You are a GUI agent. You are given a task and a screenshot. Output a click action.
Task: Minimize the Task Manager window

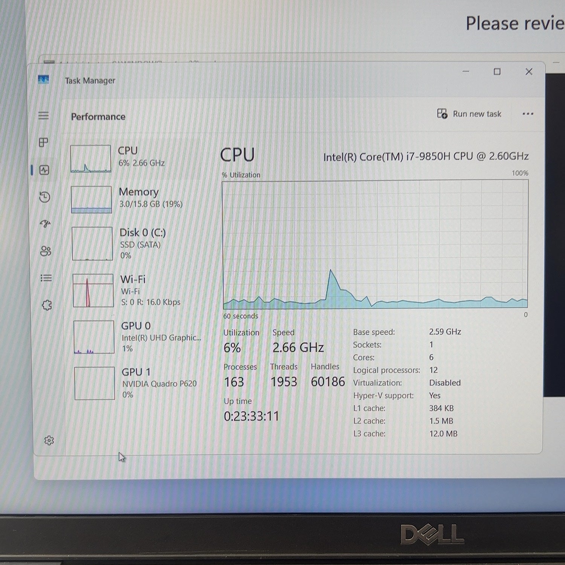coord(466,72)
